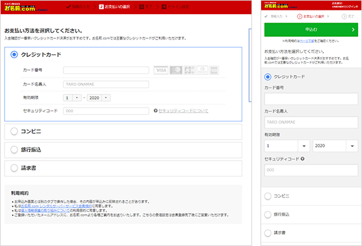Click the セキュリティコード input in mobile form
The width and height of the screenshot is (362, 246).
311,170
